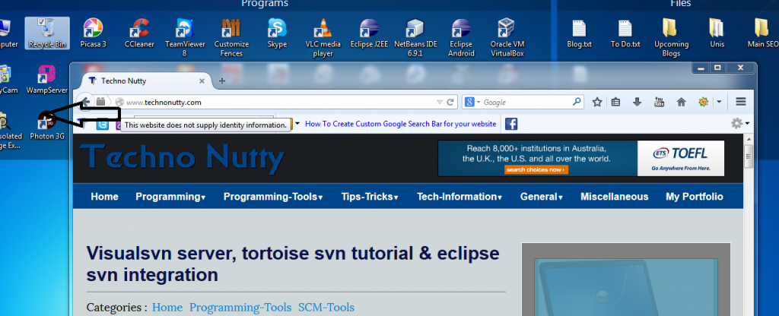Open the SCM-Tools category link
This screenshot has height=316, width=779.
tap(326, 308)
